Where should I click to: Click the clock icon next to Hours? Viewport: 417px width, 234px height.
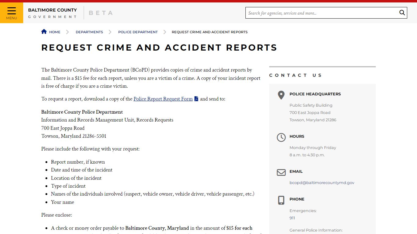tap(281, 137)
